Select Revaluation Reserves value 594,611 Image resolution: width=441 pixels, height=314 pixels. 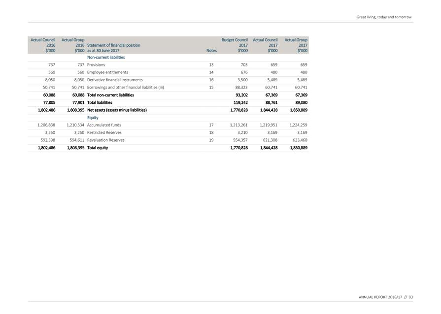coord(77,140)
